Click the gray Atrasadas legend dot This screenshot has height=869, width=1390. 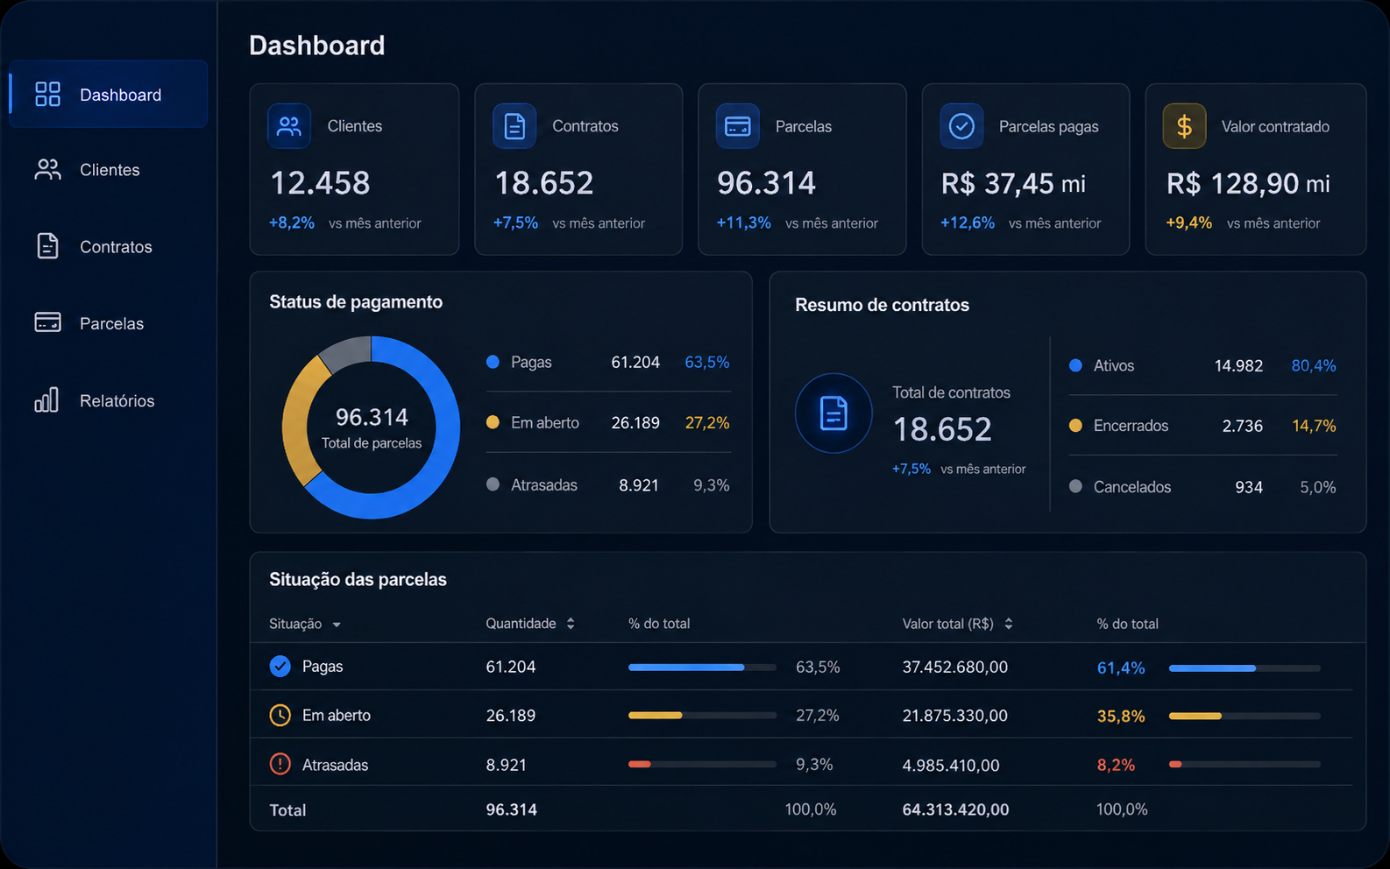coord(493,484)
